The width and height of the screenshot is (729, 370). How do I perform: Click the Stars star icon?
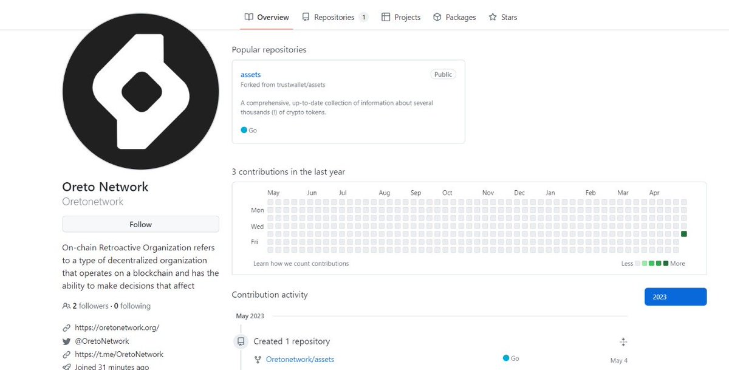pyautogui.click(x=493, y=17)
